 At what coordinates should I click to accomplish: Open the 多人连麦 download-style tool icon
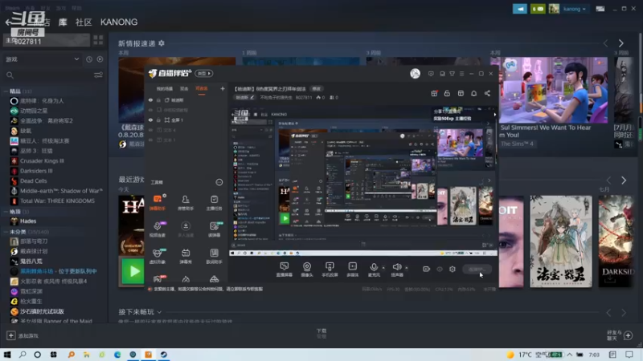click(186, 229)
